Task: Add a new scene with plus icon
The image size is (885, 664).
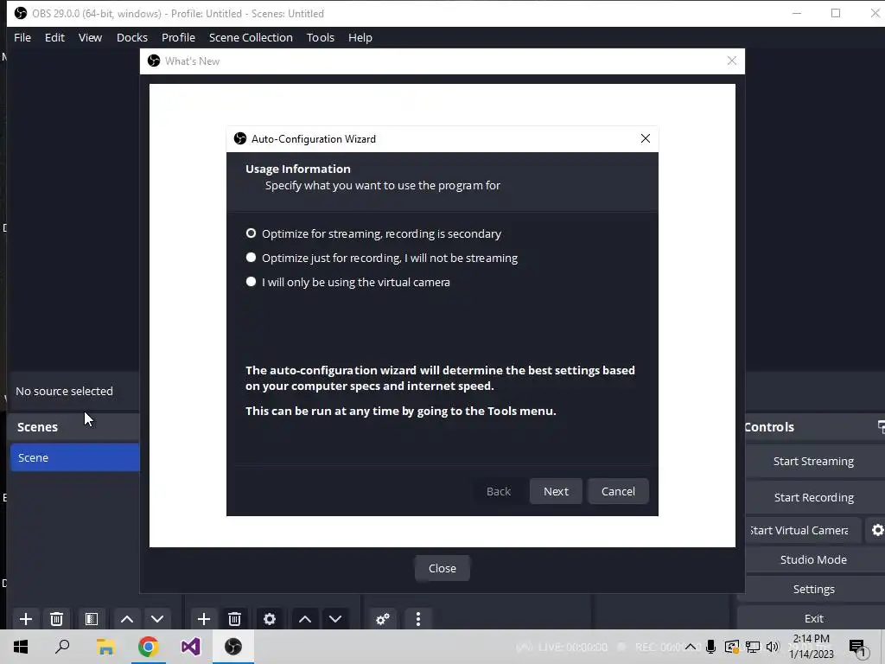Action: (x=25, y=619)
